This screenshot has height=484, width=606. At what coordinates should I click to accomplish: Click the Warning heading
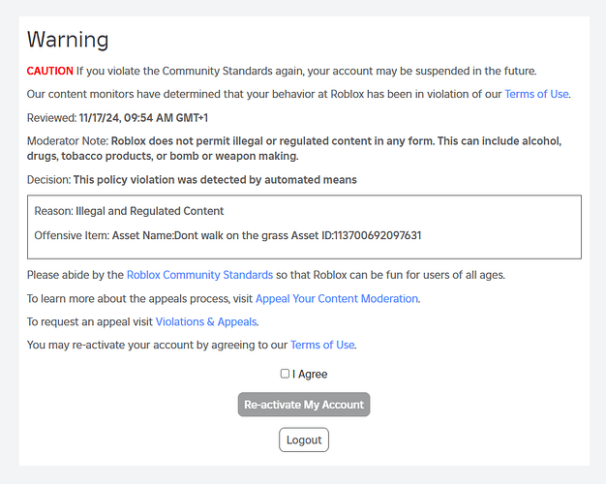pyautogui.click(x=68, y=40)
